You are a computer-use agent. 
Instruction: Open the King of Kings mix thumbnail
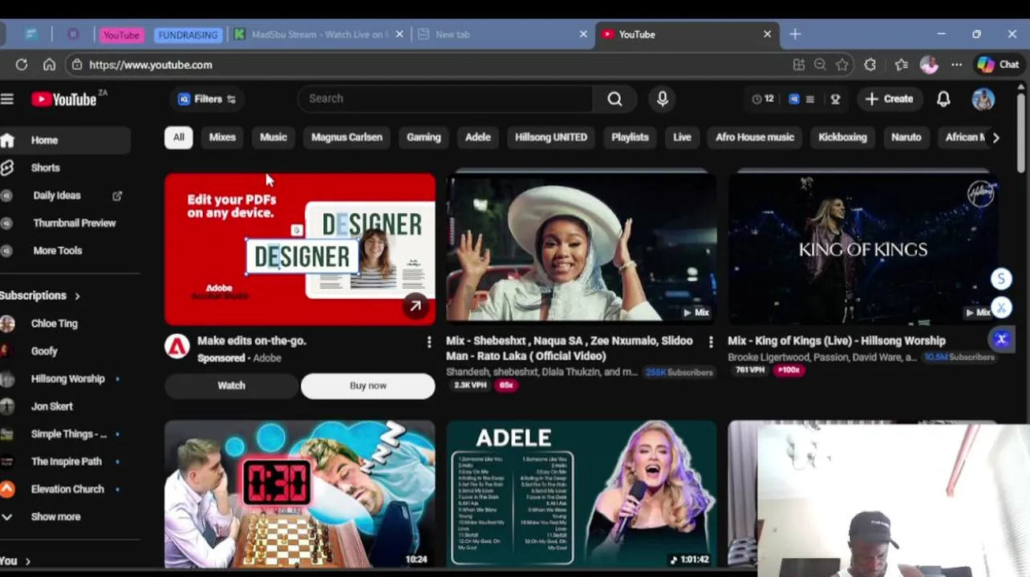tap(863, 249)
